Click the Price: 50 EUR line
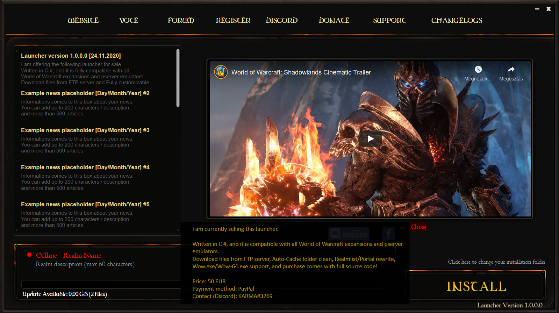The image size is (559, 313). click(209, 282)
